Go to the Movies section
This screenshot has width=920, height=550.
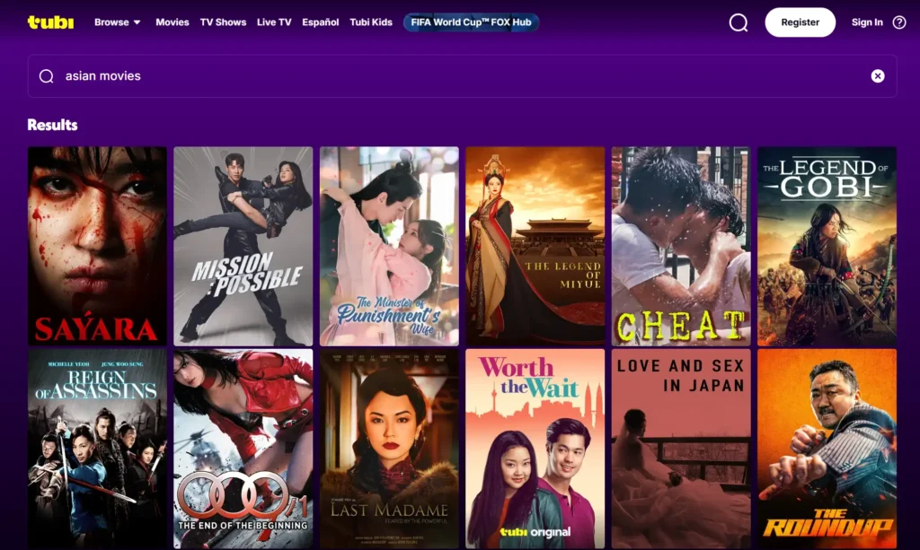[172, 22]
